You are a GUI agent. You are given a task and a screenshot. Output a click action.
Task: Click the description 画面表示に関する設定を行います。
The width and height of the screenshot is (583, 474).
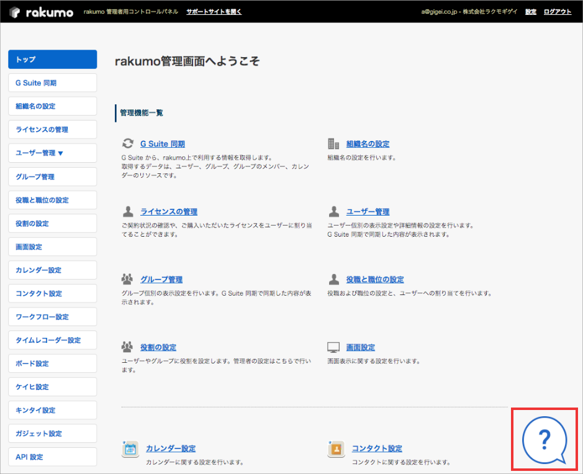point(374,362)
